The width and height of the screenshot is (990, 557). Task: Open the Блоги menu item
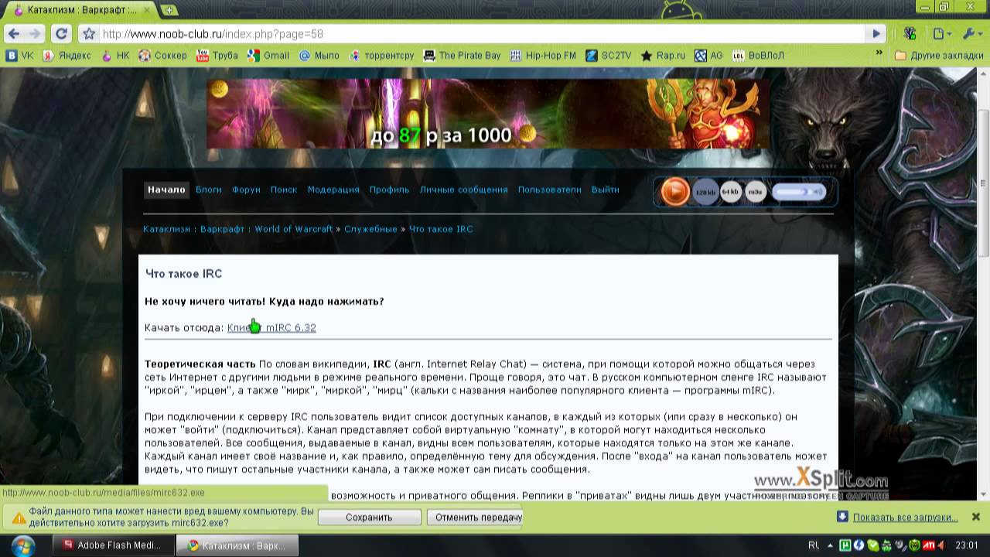(x=208, y=190)
